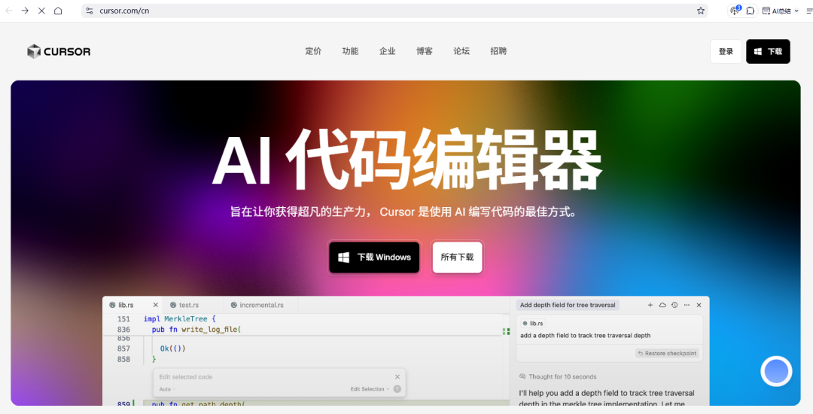Open the browser menu at the far right of the toolbar
813x414 pixels.
tap(808, 11)
